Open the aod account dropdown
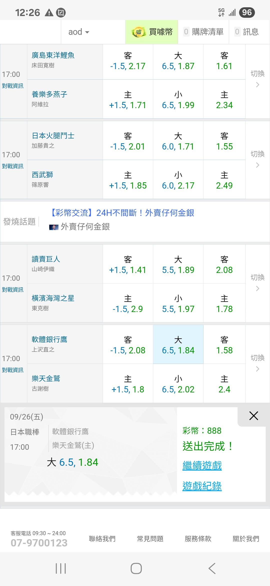 pos(79,32)
